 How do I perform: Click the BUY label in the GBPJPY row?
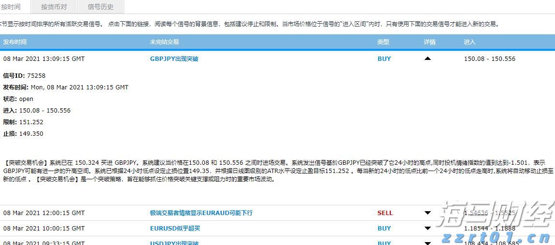pos(384,58)
